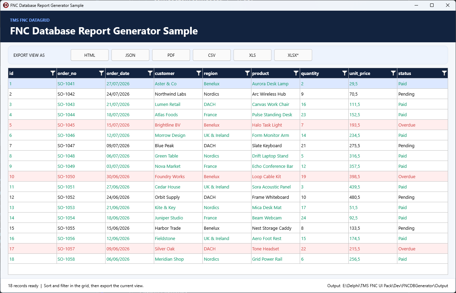Select the Cedar House cell
456x293 pixels.
(178, 187)
